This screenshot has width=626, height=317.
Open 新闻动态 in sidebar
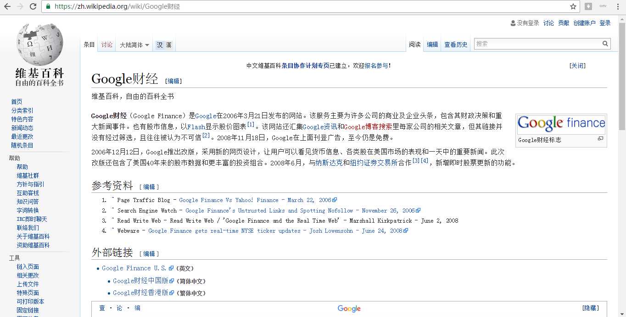(22, 128)
